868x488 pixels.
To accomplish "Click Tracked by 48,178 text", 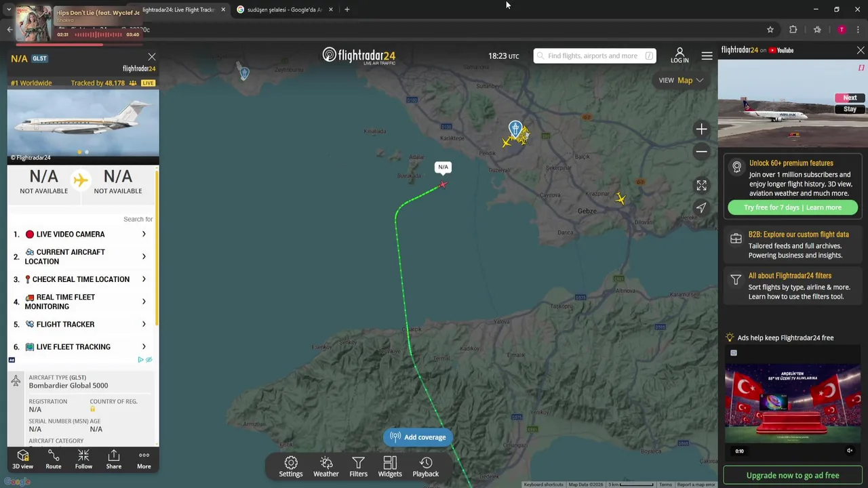I will pyautogui.click(x=98, y=83).
